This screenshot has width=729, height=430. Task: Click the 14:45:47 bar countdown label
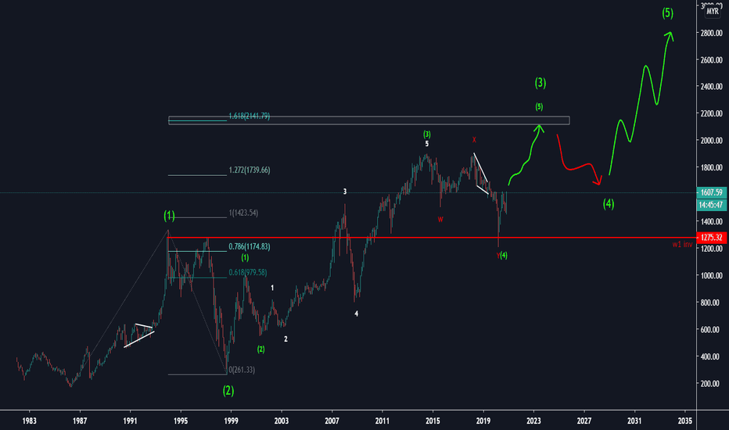712,205
